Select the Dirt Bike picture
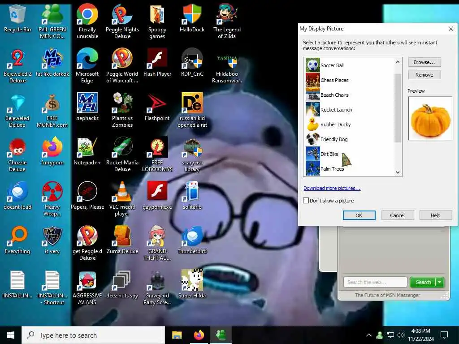The width and height of the screenshot is (459, 344). (350, 154)
